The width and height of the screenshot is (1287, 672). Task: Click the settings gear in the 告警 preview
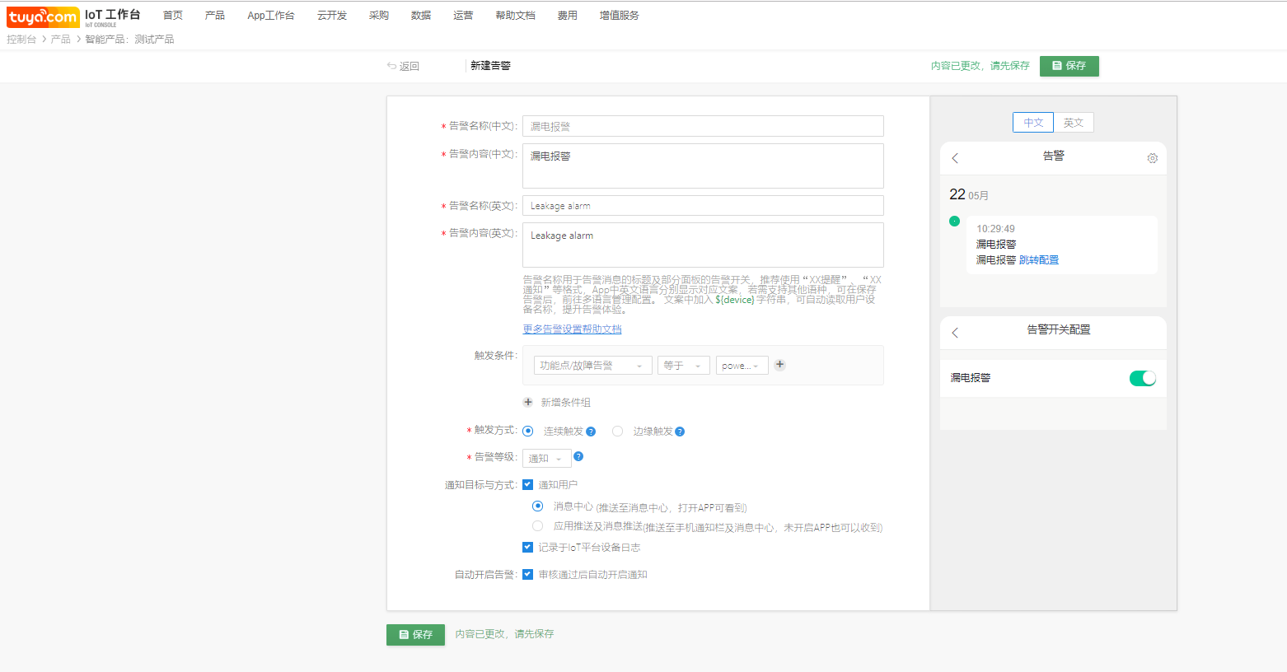1152,158
